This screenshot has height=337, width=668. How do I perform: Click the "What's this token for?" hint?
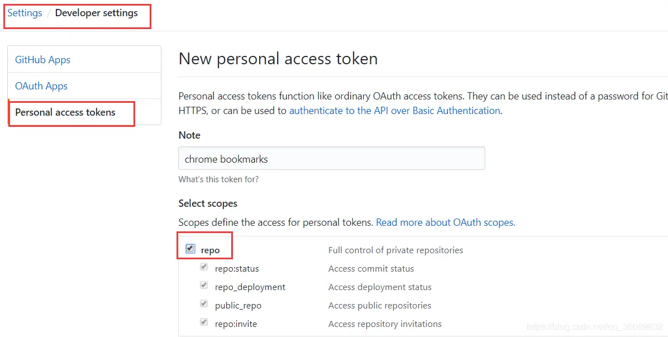[218, 179]
